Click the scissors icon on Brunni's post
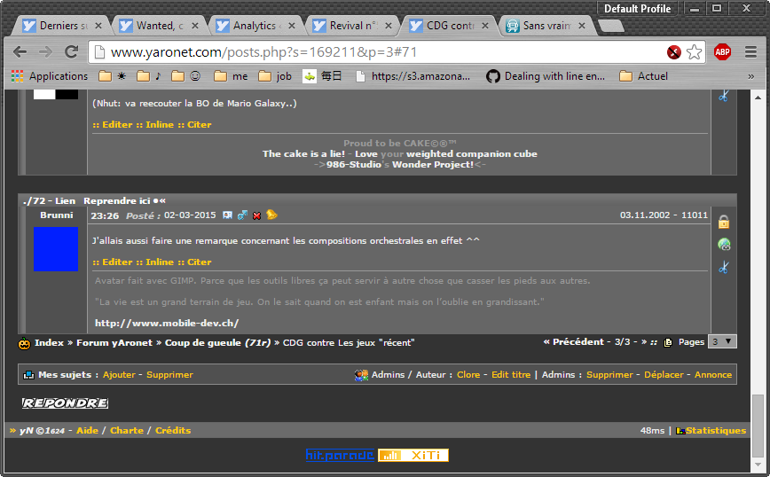Screen dimensions: 770x477 pos(724,267)
